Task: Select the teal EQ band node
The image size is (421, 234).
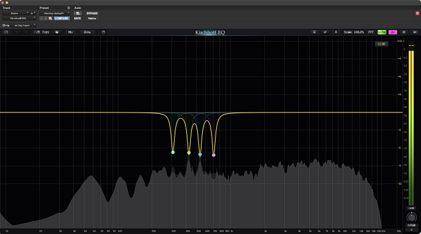Action: [173, 152]
